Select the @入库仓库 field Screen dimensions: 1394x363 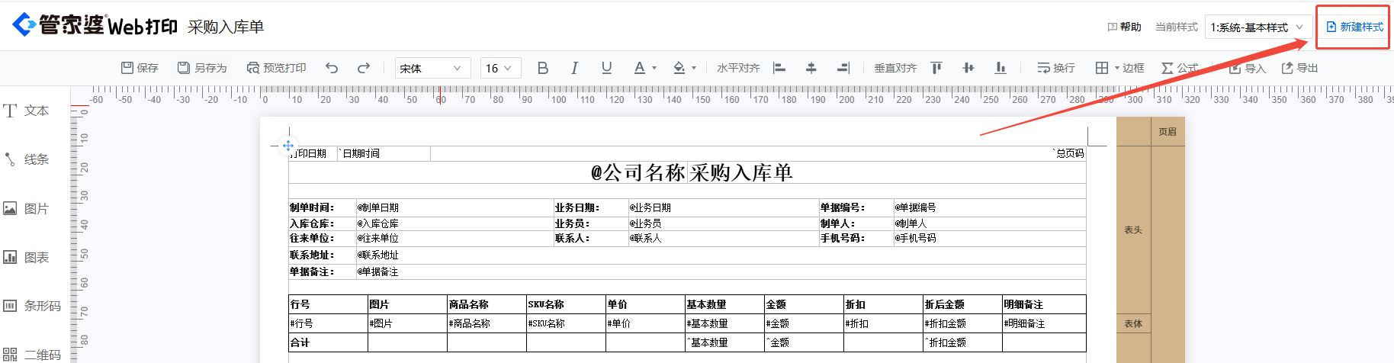(x=454, y=223)
